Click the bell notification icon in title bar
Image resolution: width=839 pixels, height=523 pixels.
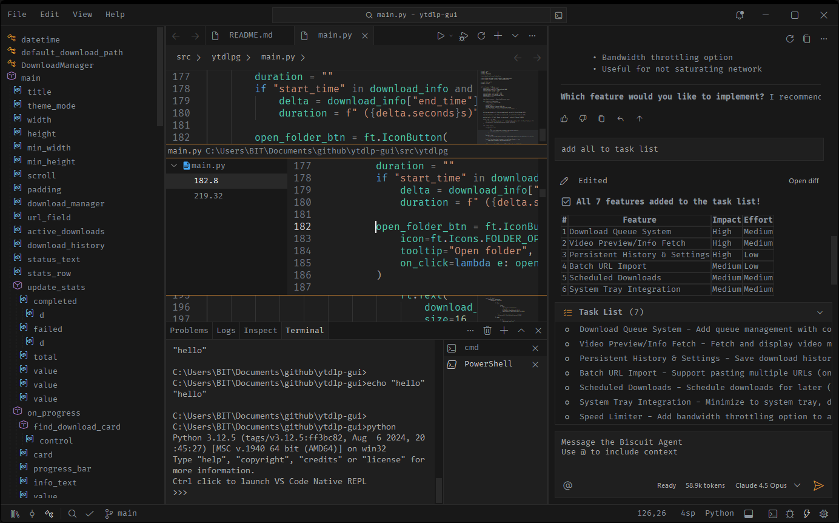(740, 15)
